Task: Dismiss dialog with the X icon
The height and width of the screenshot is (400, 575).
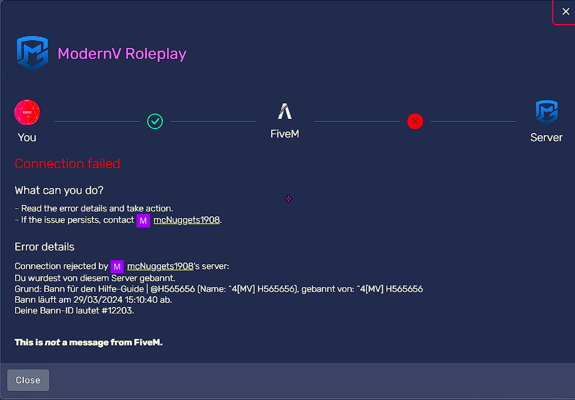Action: pos(565,12)
